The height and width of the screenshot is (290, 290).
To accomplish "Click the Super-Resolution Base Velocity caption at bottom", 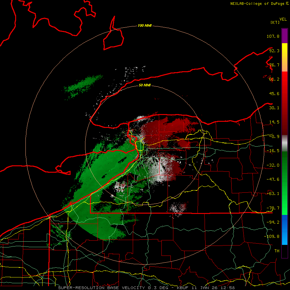I will click(x=146, y=288).
